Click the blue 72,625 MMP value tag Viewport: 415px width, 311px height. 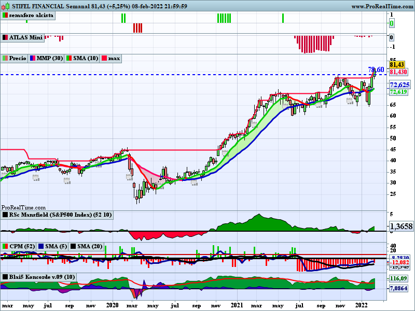point(399,85)
